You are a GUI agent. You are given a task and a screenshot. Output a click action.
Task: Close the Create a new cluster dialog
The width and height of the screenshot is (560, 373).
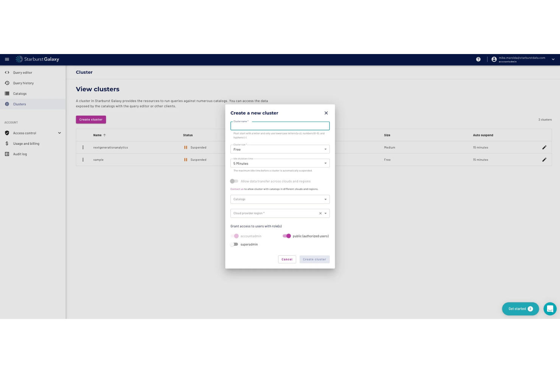pos(326,113)
